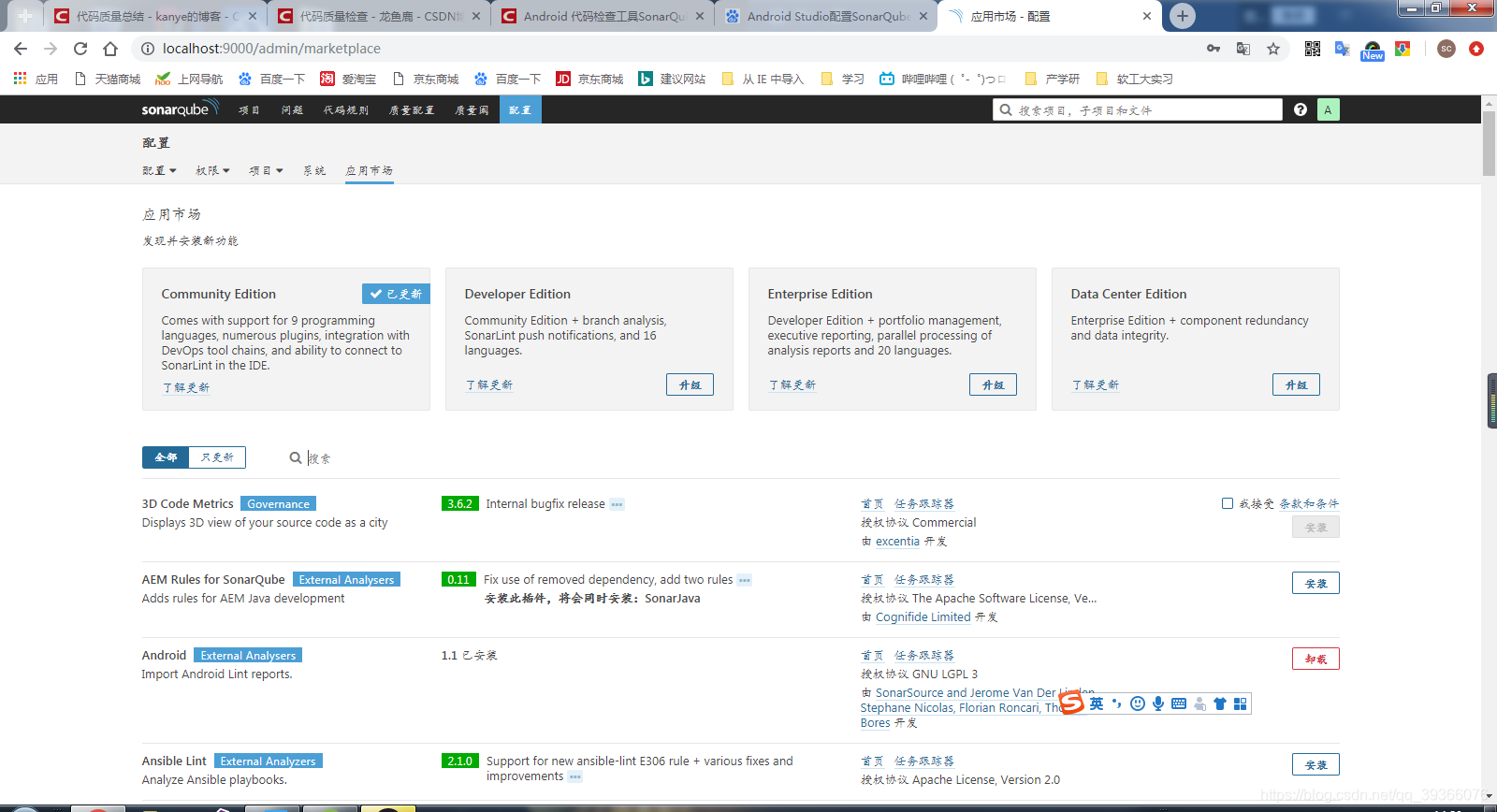Open the SonarQube help question-mark icon

(x=1301, y=109)
